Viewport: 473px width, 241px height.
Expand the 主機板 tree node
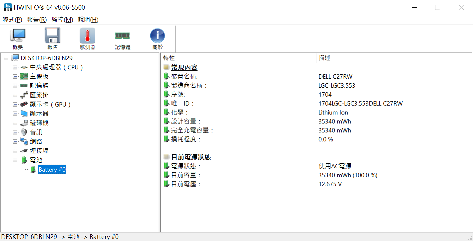(x=15, y=76)
